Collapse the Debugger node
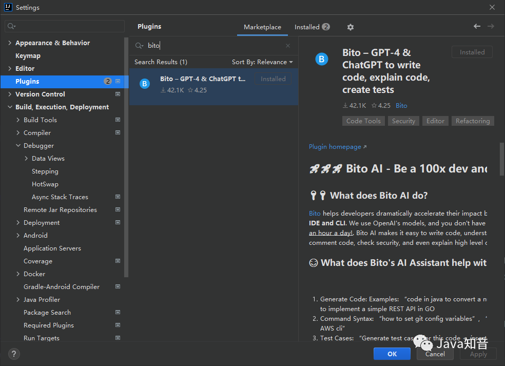Viewport: 505px width, 366px height. pos(18,145)
